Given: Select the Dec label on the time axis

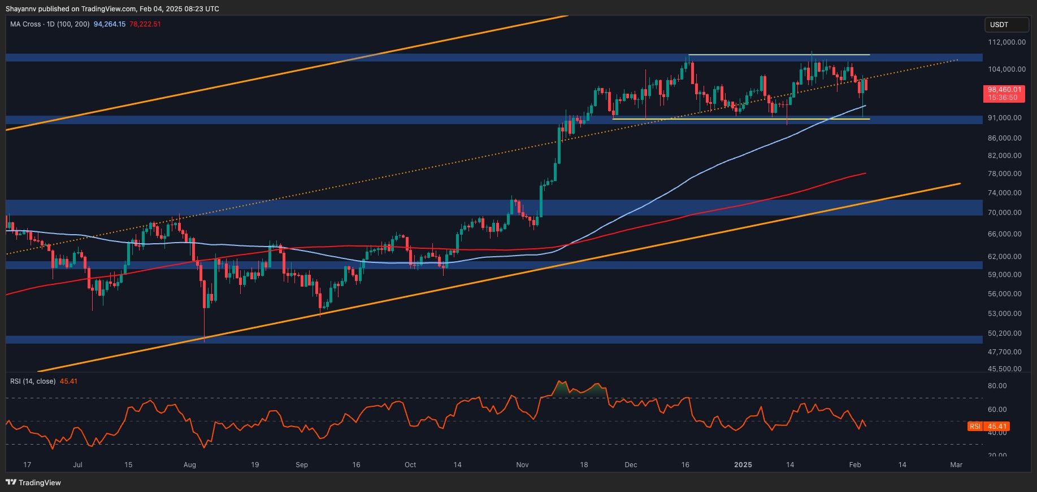Looking at the screenshot, I should 631,465.
